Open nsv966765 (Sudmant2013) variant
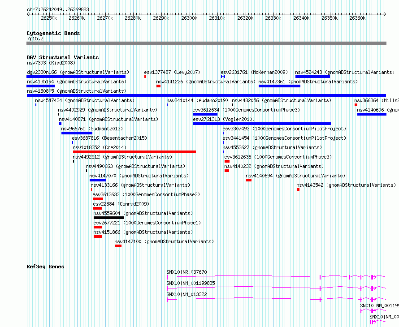This screenshot has height=327, width=399. click(92, 129)
